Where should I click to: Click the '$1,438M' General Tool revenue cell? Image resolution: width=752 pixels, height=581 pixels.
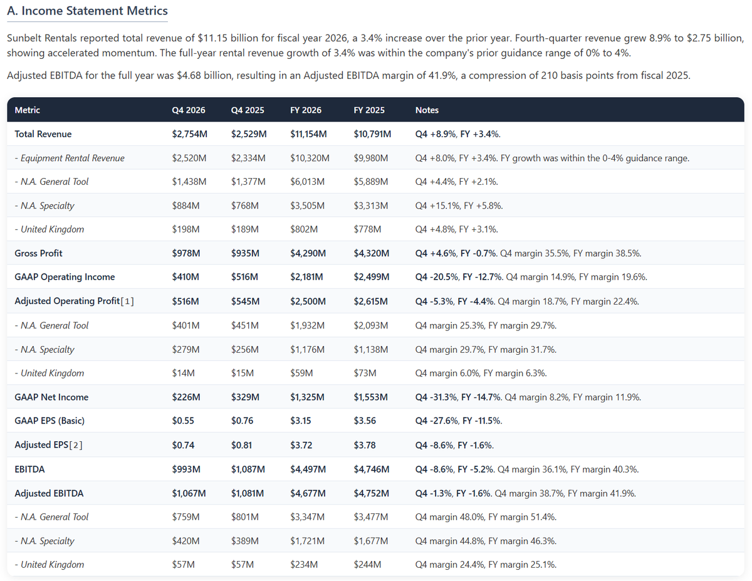pos(189,182)
